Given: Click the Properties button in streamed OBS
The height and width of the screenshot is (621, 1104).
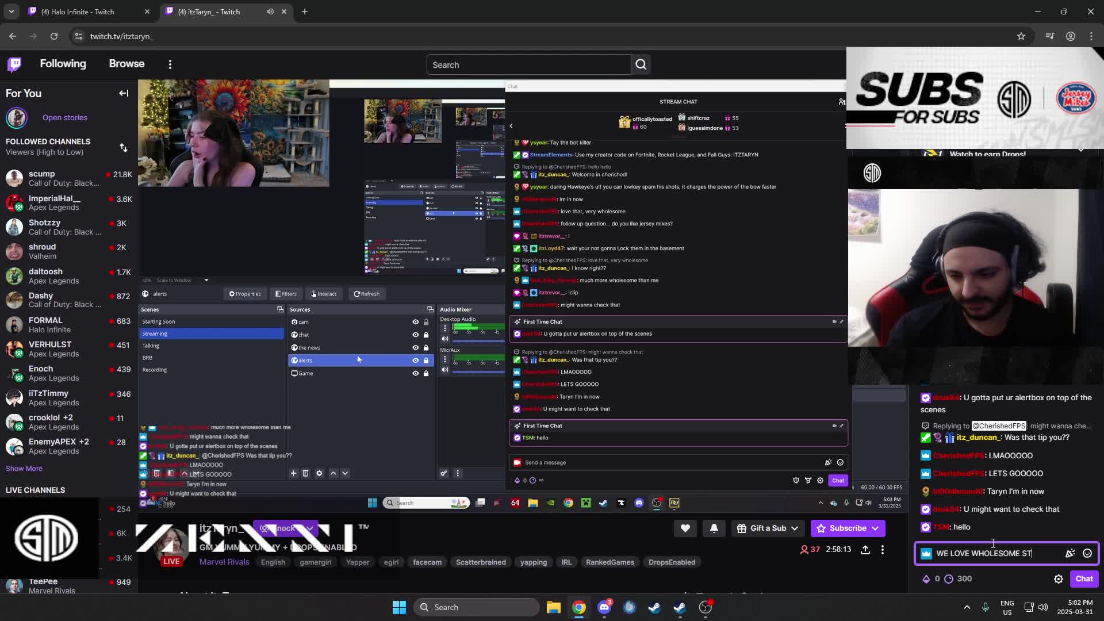Looking at the screenshot, I should (x=245, y=294).
